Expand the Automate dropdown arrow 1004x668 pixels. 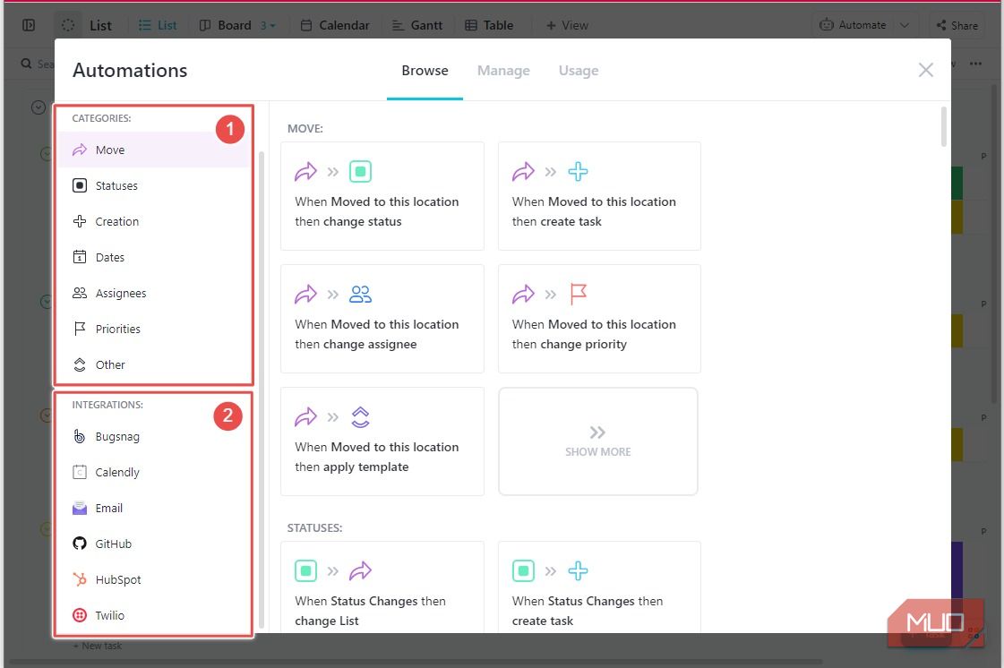click(x=905, y=25)
